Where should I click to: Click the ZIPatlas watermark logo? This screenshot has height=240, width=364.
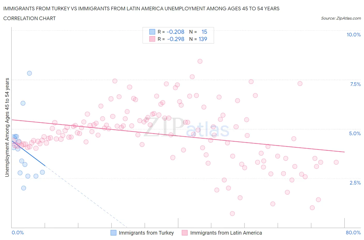186,128
